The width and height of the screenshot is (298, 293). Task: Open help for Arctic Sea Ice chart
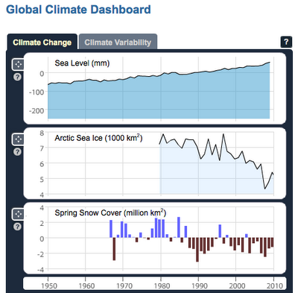click(x=17, y=152)
